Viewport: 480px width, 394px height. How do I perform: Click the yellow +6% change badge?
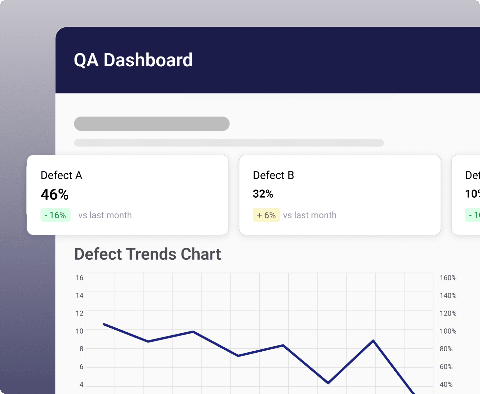point(266,215)
